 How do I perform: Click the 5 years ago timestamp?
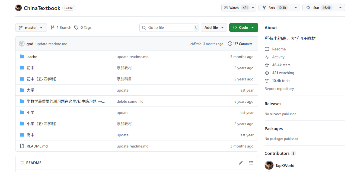tap(244, 101)
